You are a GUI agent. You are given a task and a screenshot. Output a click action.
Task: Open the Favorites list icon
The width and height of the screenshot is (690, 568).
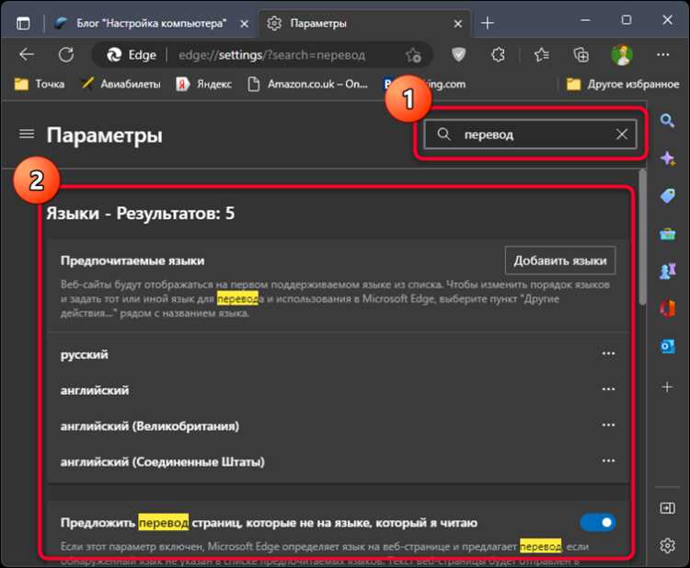541,54
